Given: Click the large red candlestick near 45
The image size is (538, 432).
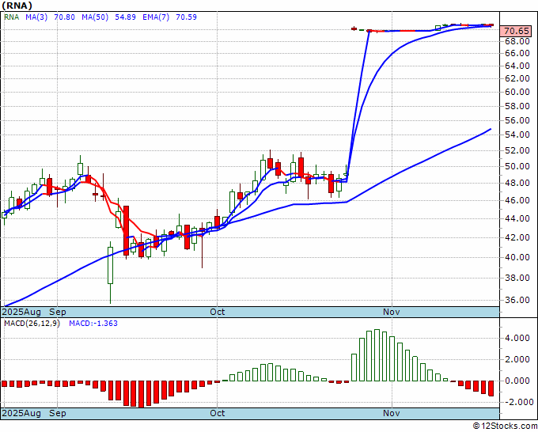Looking at the screenshot, I should (126, 230).
